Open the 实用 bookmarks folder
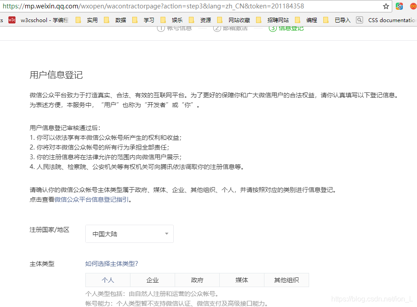417x307 pixels. [87, 20]
